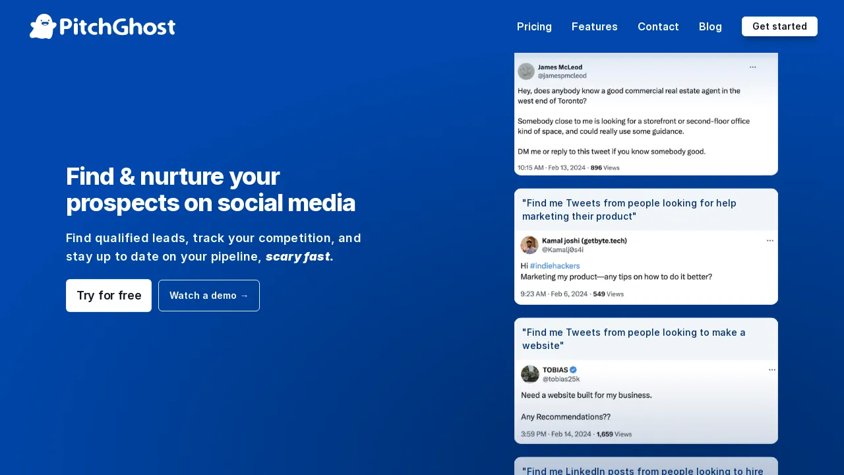Click the headline 'Find & nurture your prospects'
Image resolution: width=844 pixels, height=475 pixels.
(x=210, y=189)
